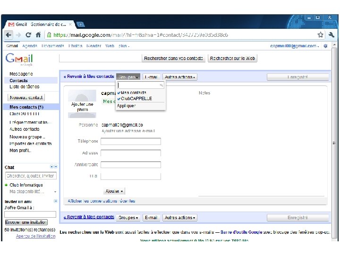Click Nouveau contact button

click(26, 98)
